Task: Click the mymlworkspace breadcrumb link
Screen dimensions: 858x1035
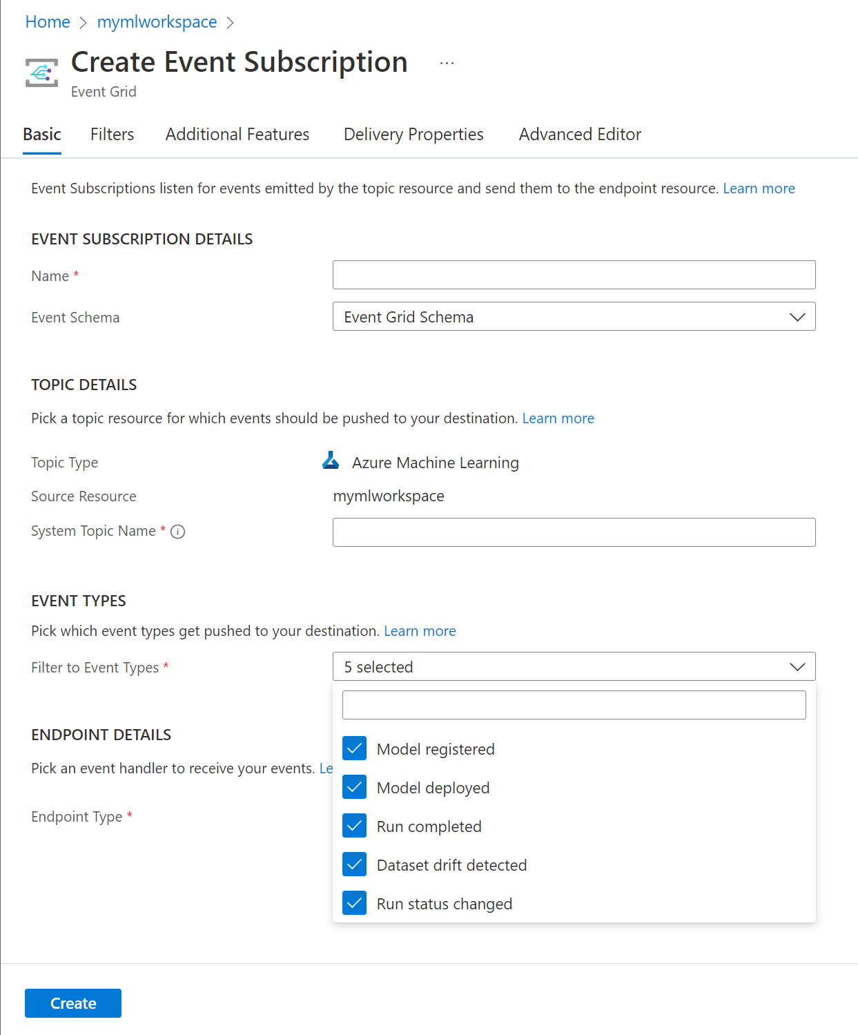Action: [x=157, y=22]
